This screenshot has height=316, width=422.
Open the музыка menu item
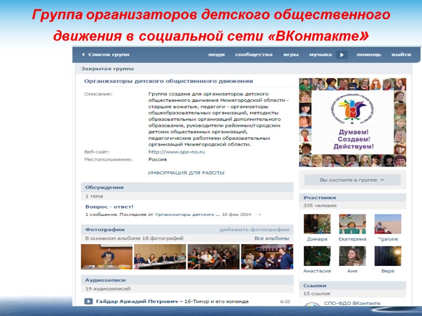coord(320,55)
